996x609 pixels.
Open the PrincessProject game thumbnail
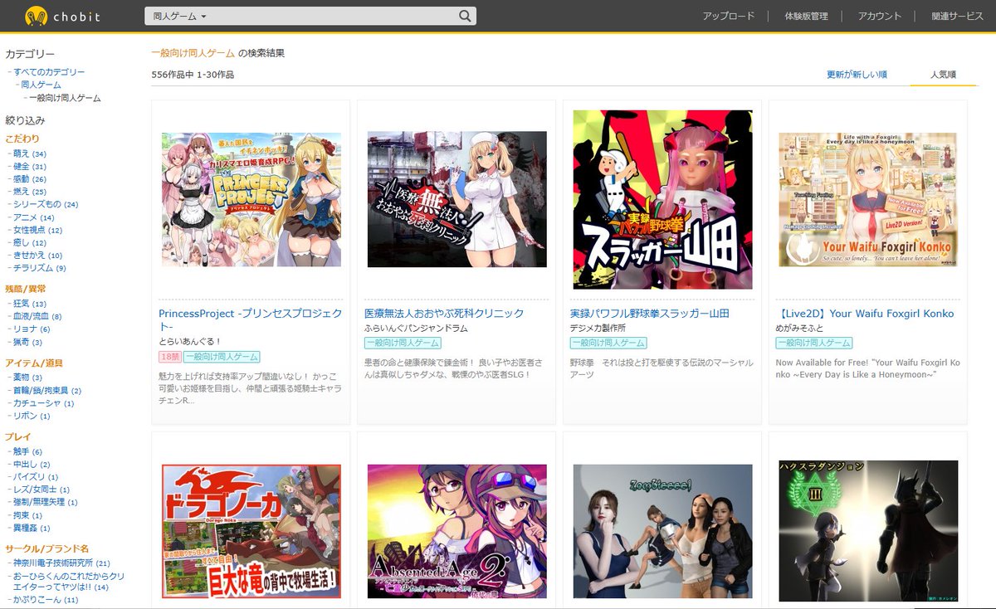tap(251, 200)
